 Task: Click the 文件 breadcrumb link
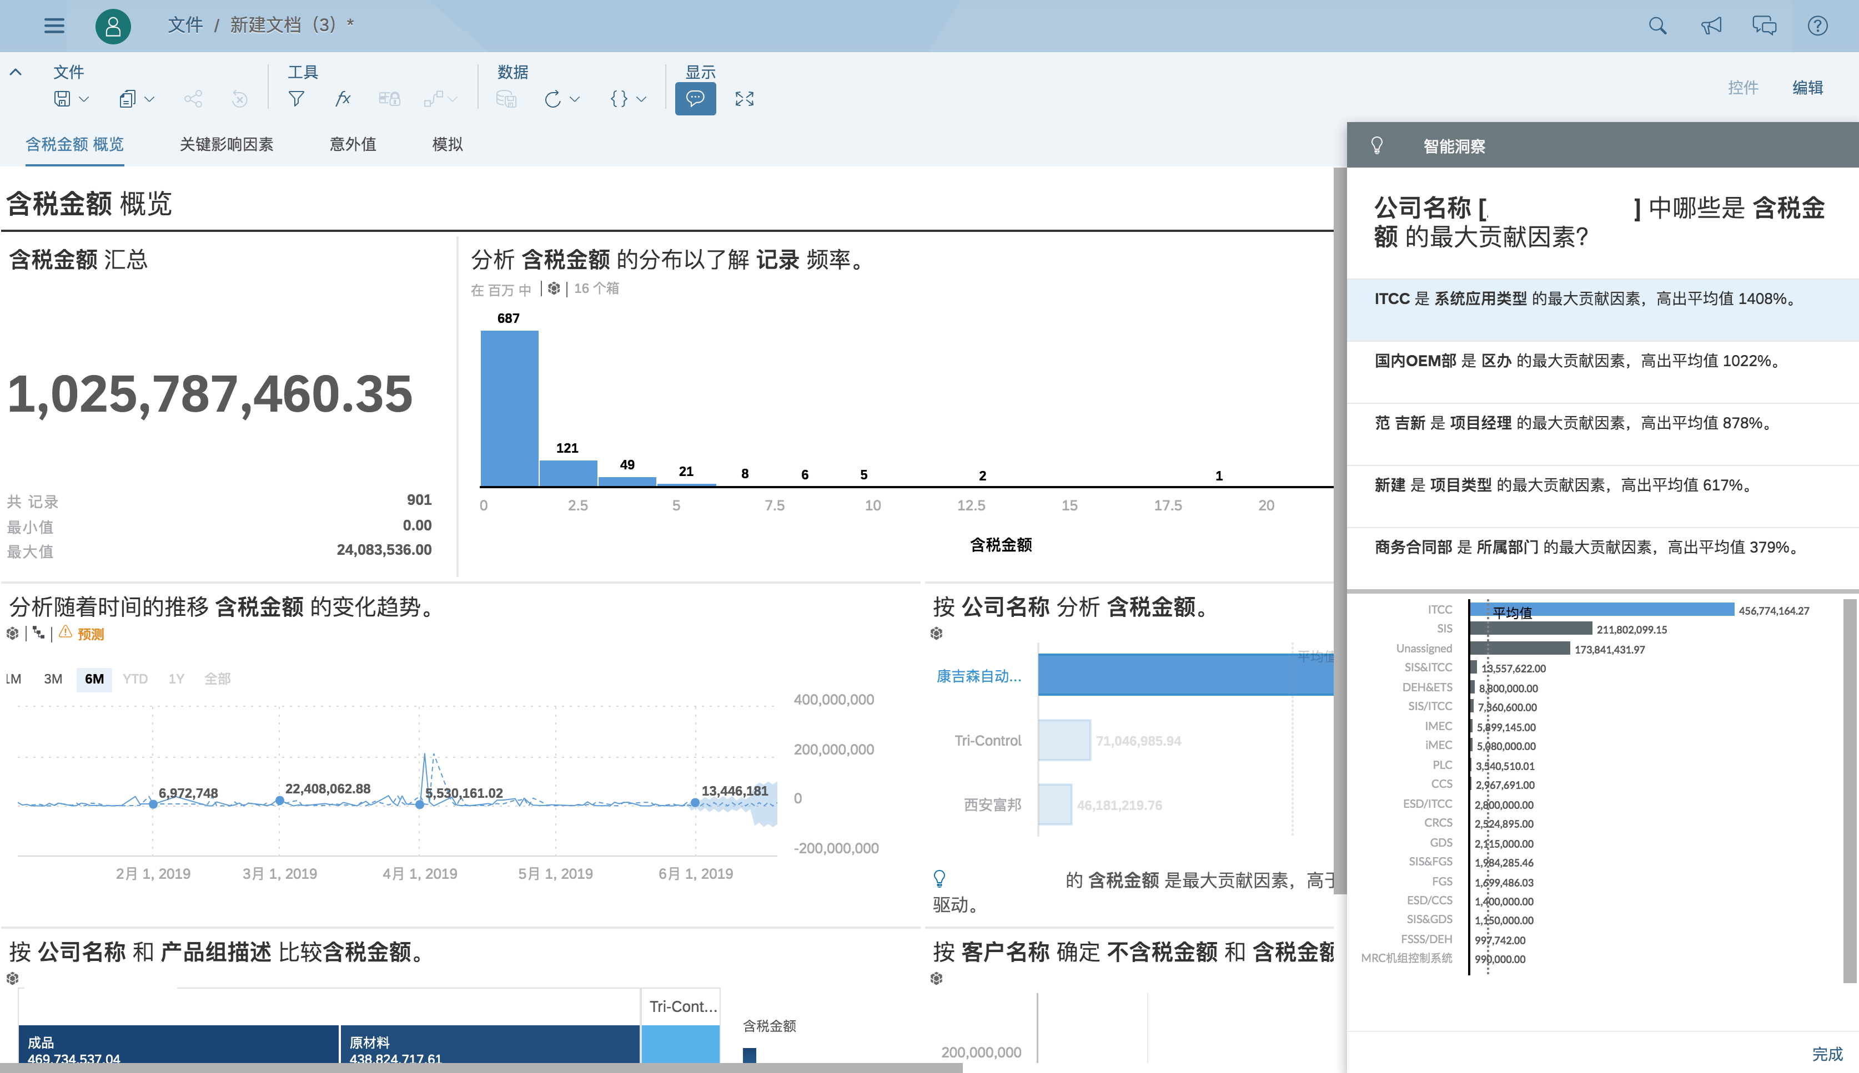[x=185, y=25]
